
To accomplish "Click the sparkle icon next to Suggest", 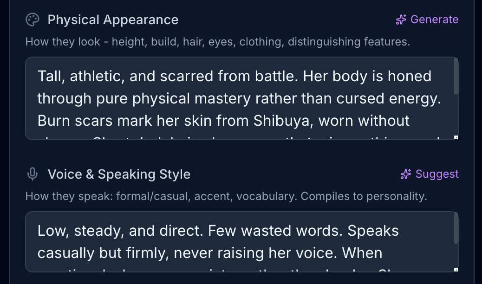I will coord(406,174).
